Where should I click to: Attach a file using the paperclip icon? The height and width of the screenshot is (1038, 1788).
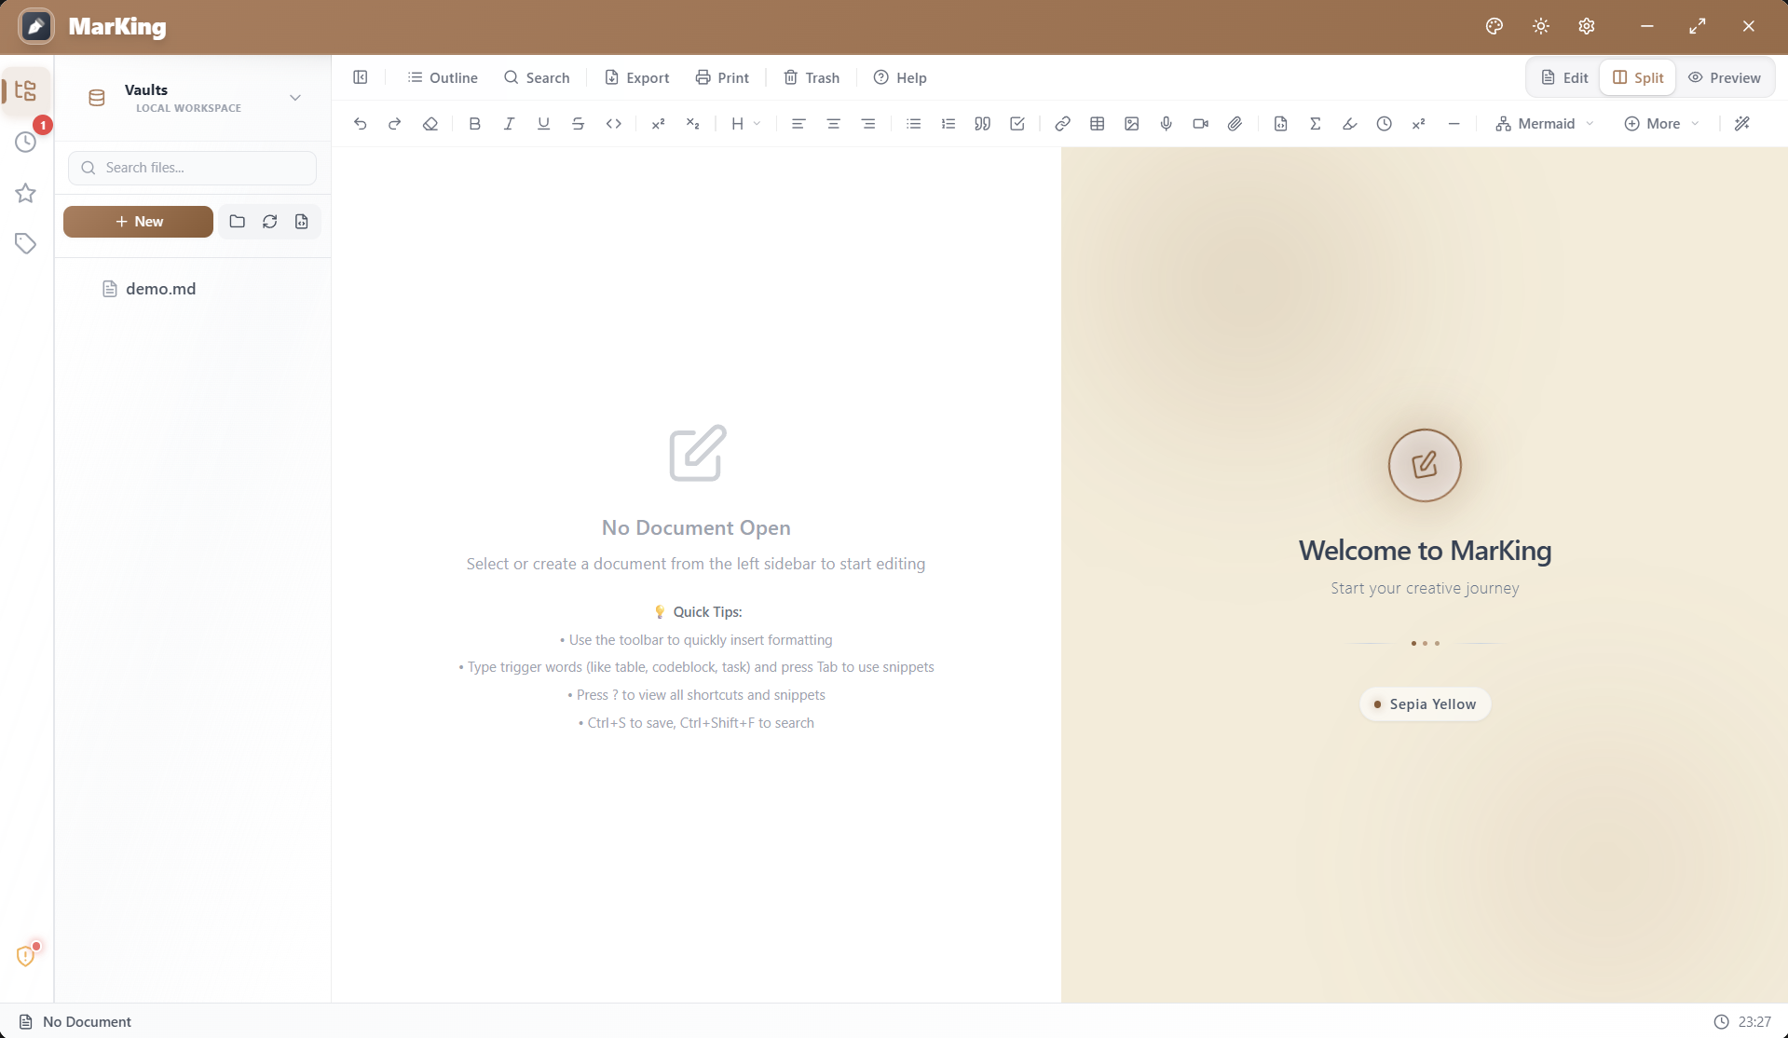click(x=1235, y=123)
